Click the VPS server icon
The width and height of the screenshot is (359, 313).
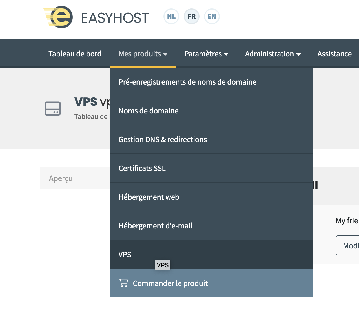pyautogui.click(x=53, y=109)
